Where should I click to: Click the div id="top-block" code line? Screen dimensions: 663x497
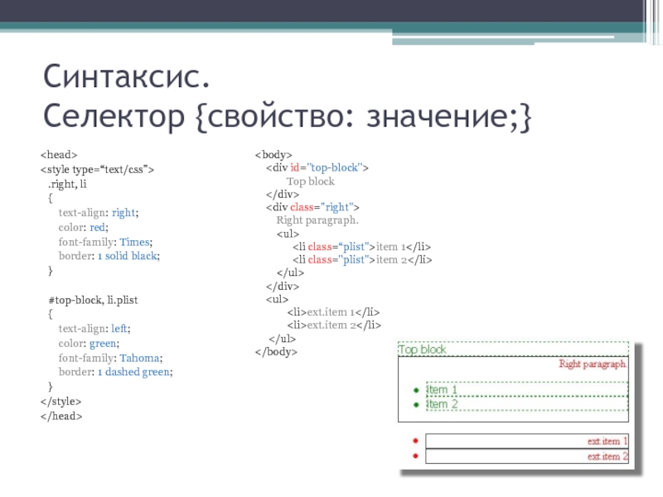pyautogui.click(x=317, y=167)
